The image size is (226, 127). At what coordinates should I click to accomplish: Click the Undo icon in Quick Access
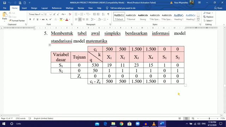pos(10,2)
